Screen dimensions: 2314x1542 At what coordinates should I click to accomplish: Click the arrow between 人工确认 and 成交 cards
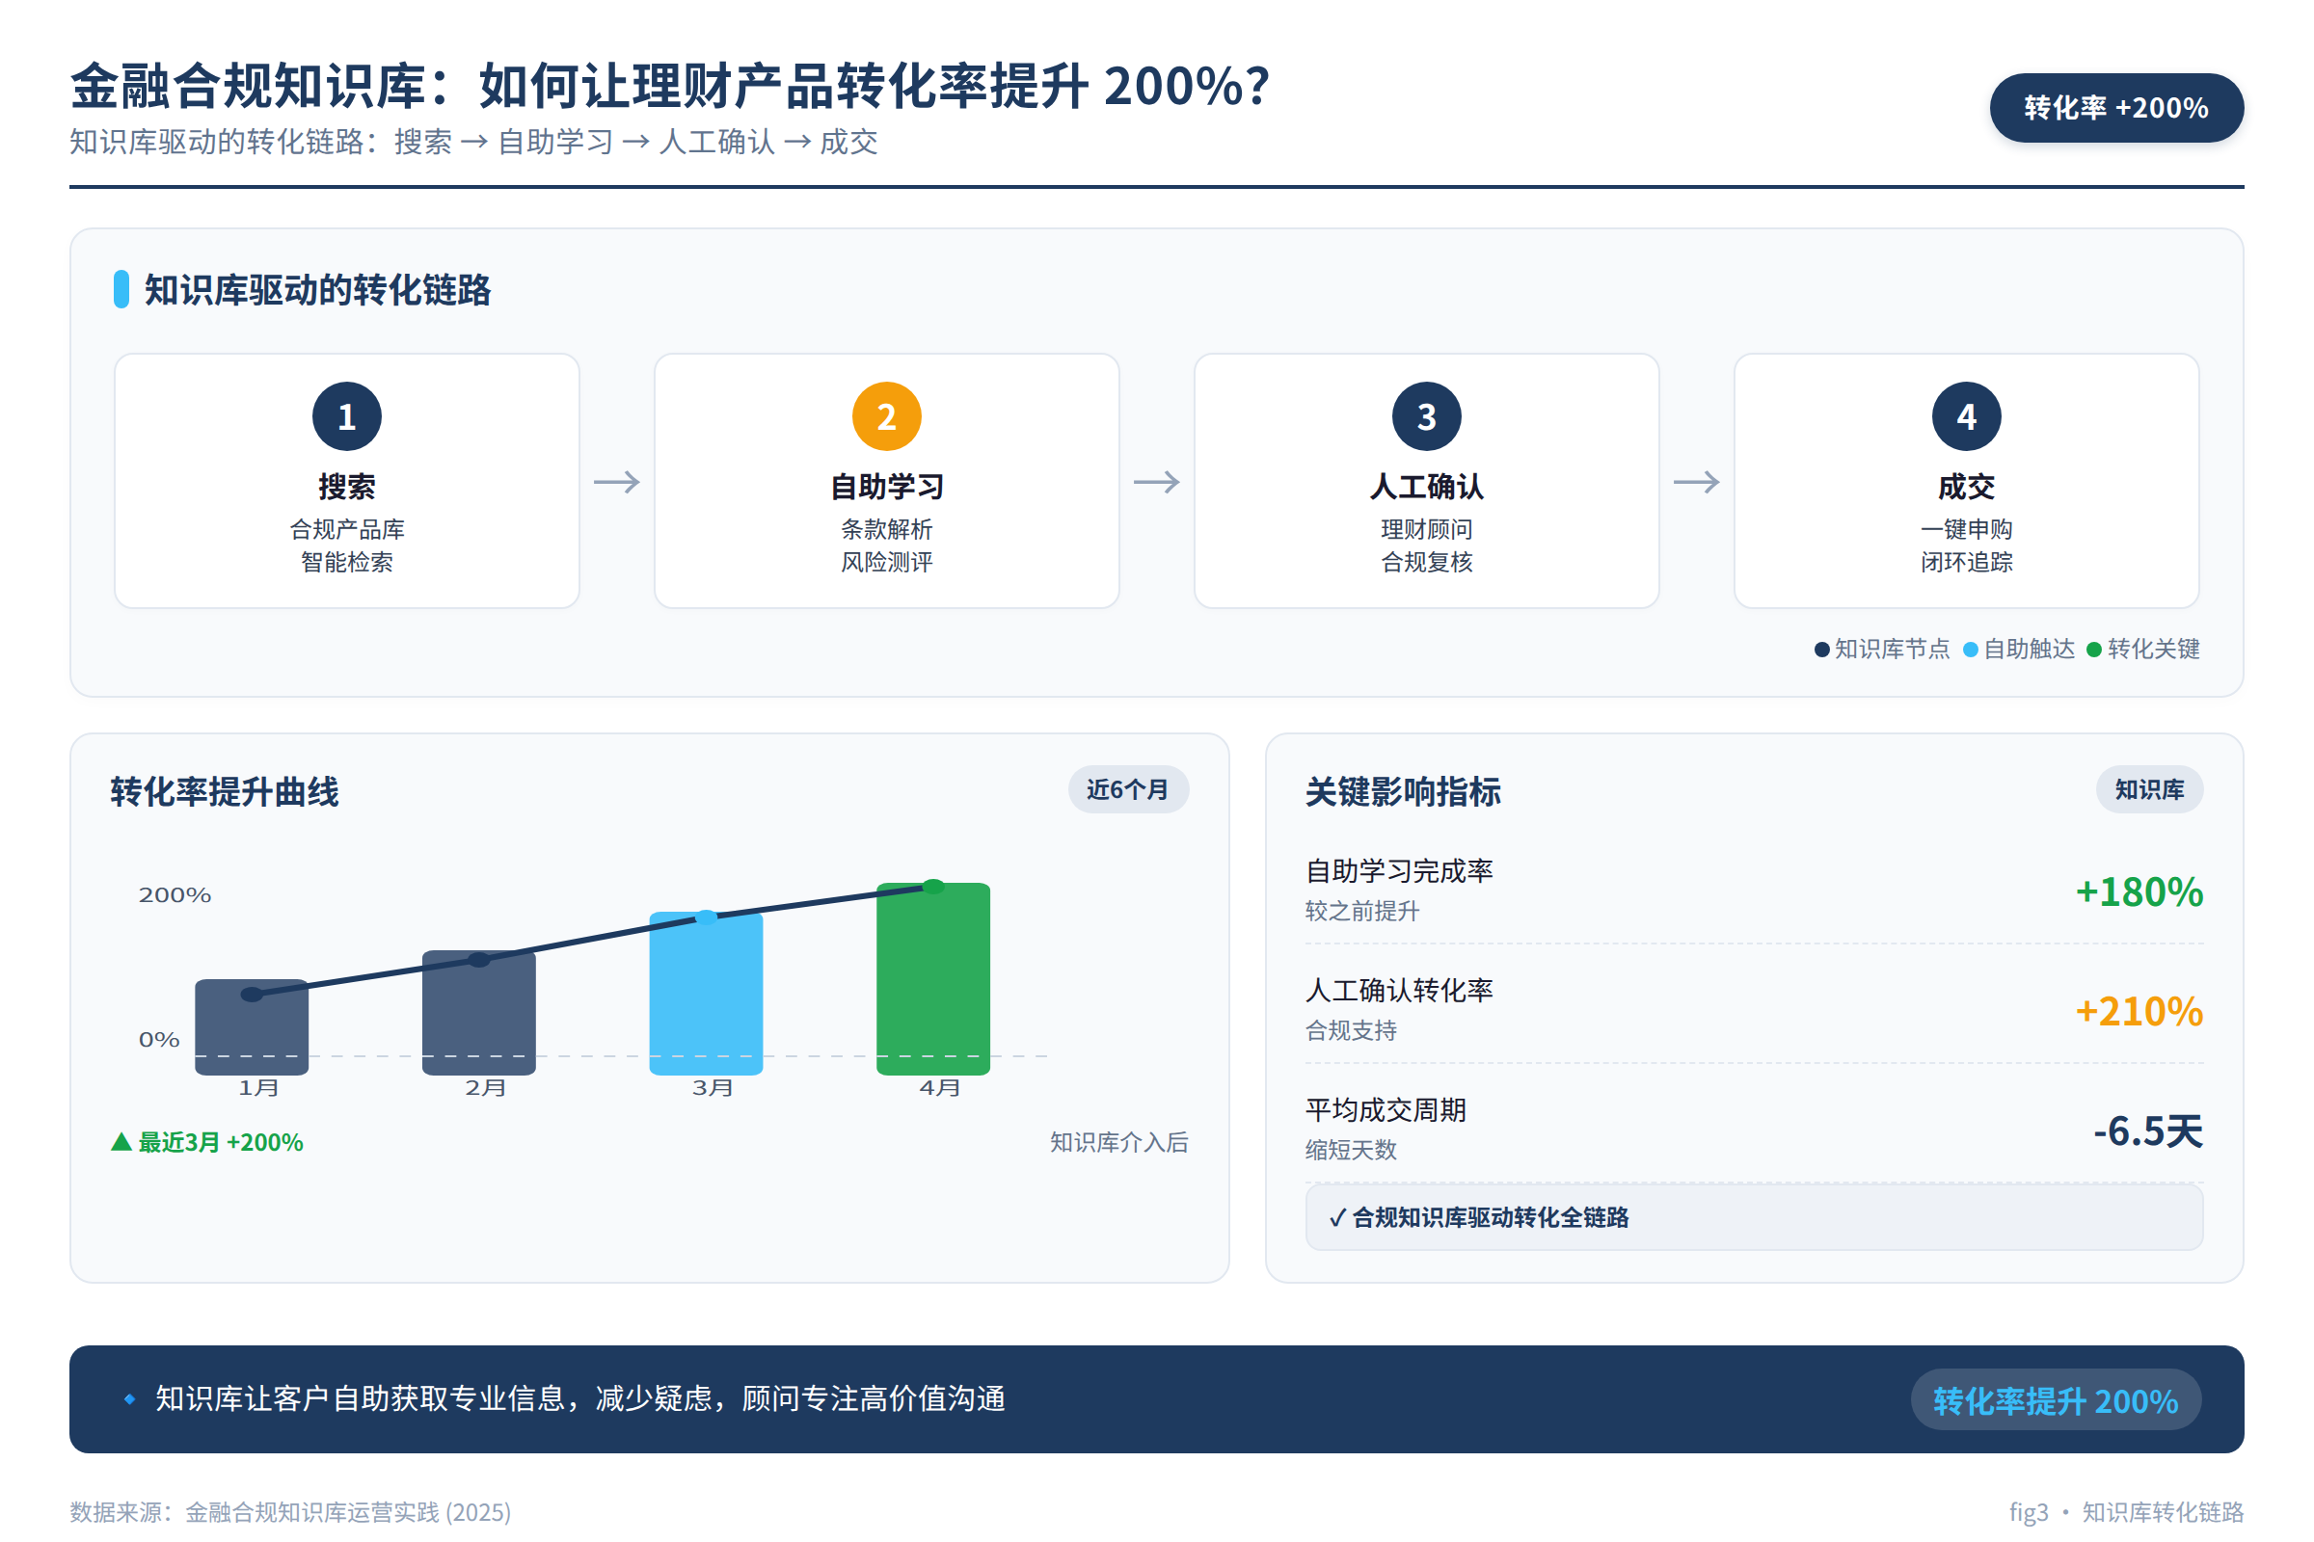pyautogui.click(x=1697, y=482)
